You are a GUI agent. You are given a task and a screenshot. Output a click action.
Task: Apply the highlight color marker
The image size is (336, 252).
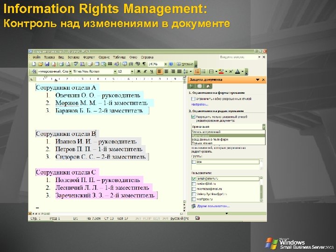(x=221, y=71)
